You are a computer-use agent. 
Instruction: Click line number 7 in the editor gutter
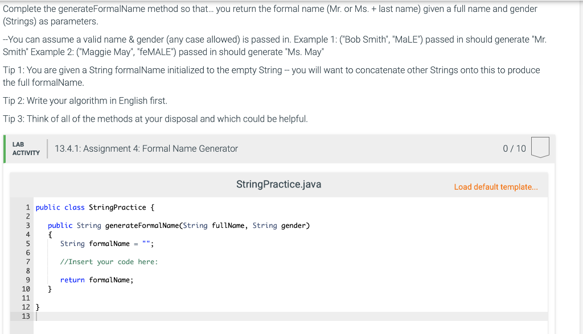click(27, 261)
